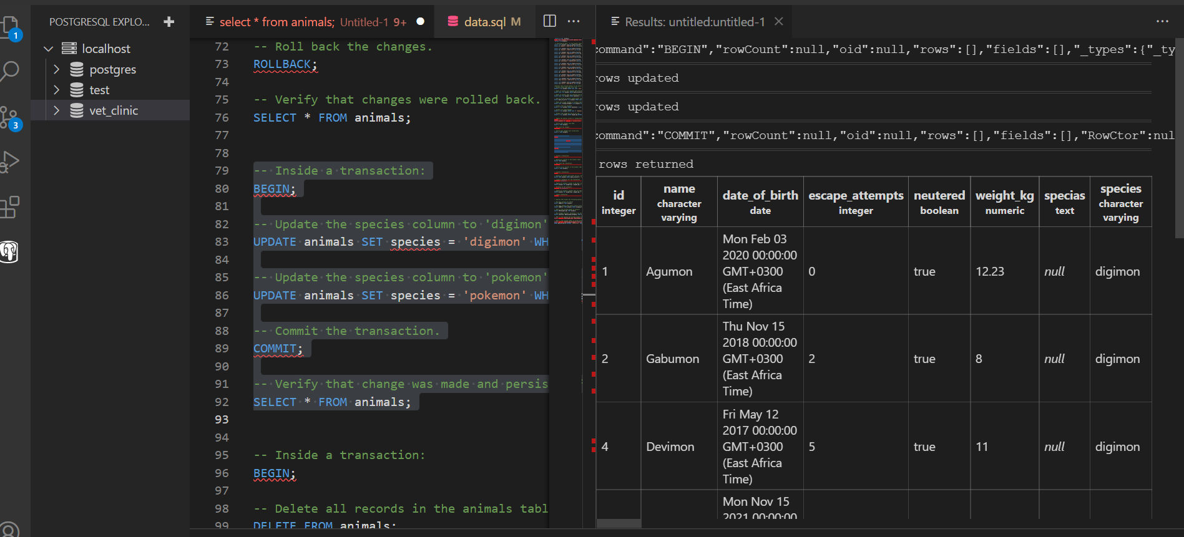Click the rows returned message
The height and width of the screenshot is (537, 1184).
(645, 164)
